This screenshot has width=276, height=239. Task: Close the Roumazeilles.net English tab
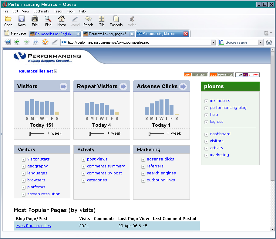(x=78, y=34)
